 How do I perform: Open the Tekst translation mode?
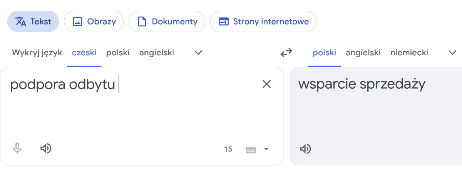tap(33, 21)
